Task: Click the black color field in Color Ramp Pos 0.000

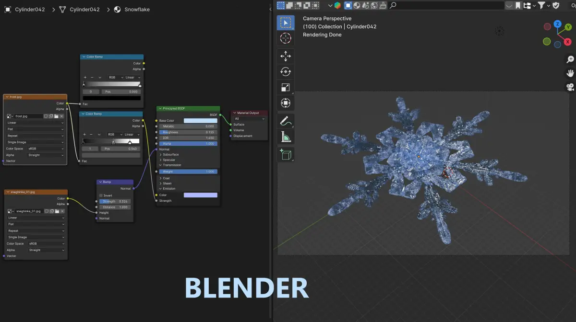Action: tap(112, 98)
